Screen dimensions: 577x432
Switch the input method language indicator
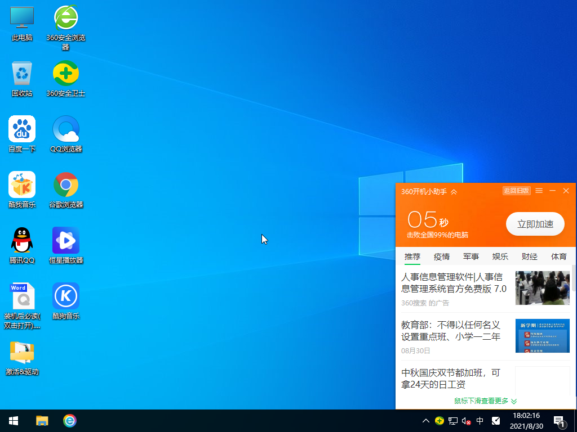coord(480,421)
